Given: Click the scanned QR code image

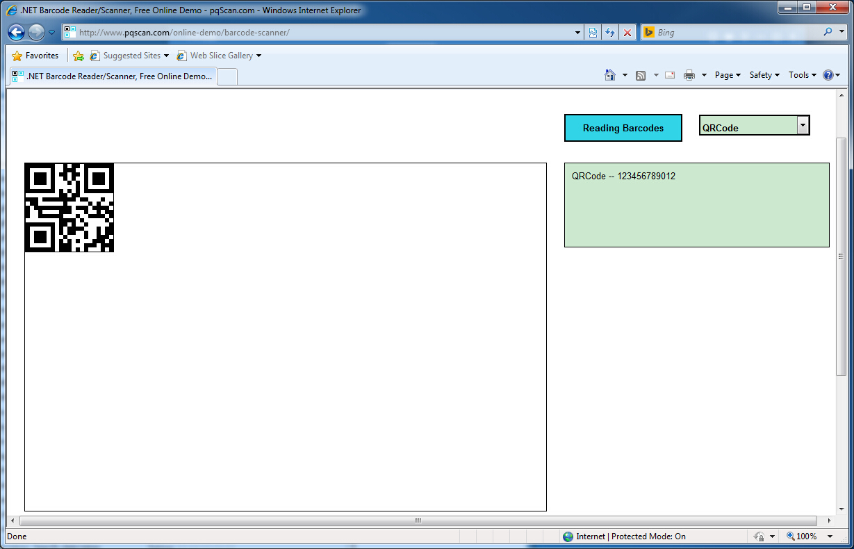Looking at the screenshot, I should click(69, 208).
